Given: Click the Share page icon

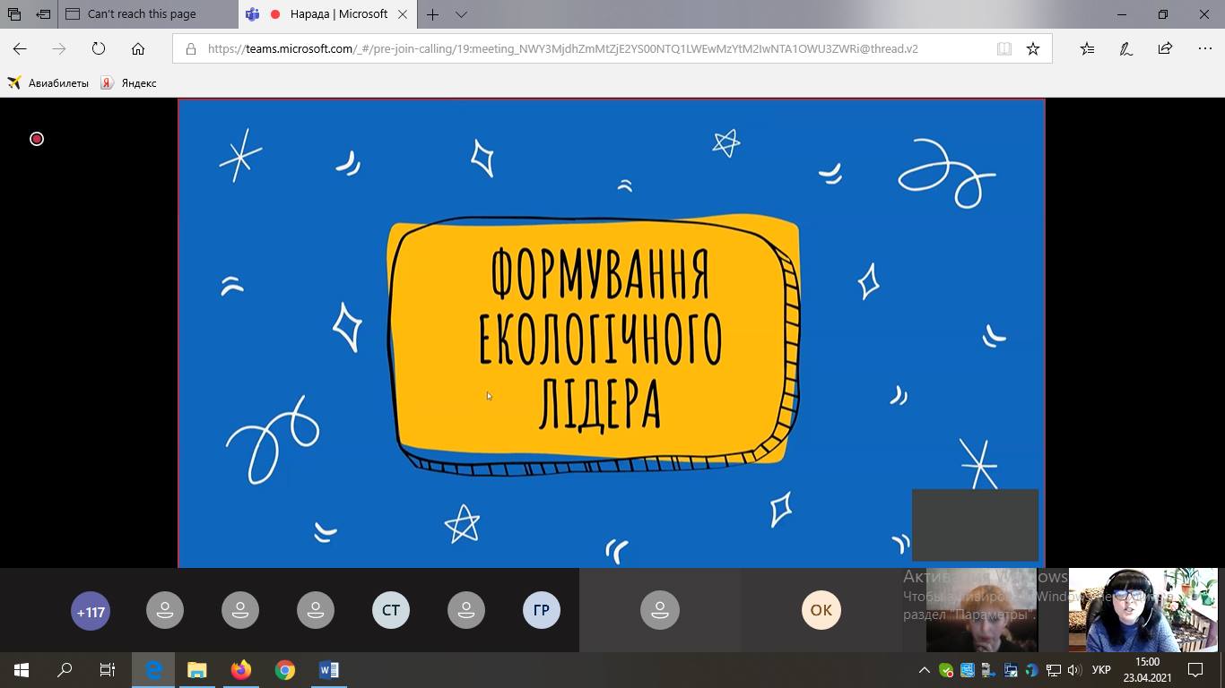Looking at the screenshot, I should 1165,49.
